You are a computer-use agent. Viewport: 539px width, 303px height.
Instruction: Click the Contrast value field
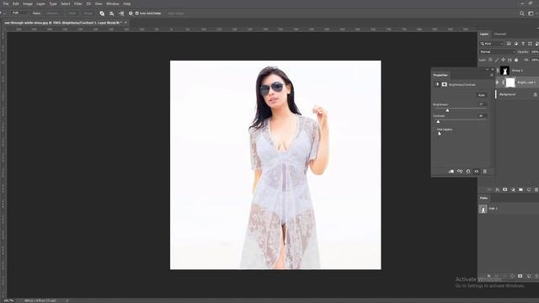point(482,116)
